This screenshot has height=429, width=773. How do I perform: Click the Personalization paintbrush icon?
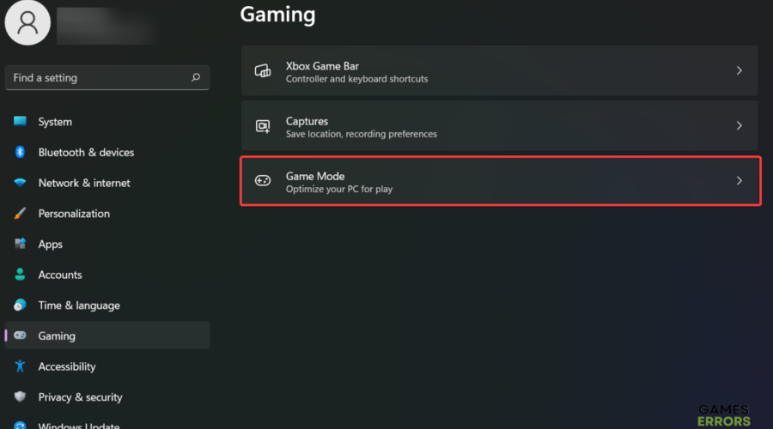click(20, 214)
